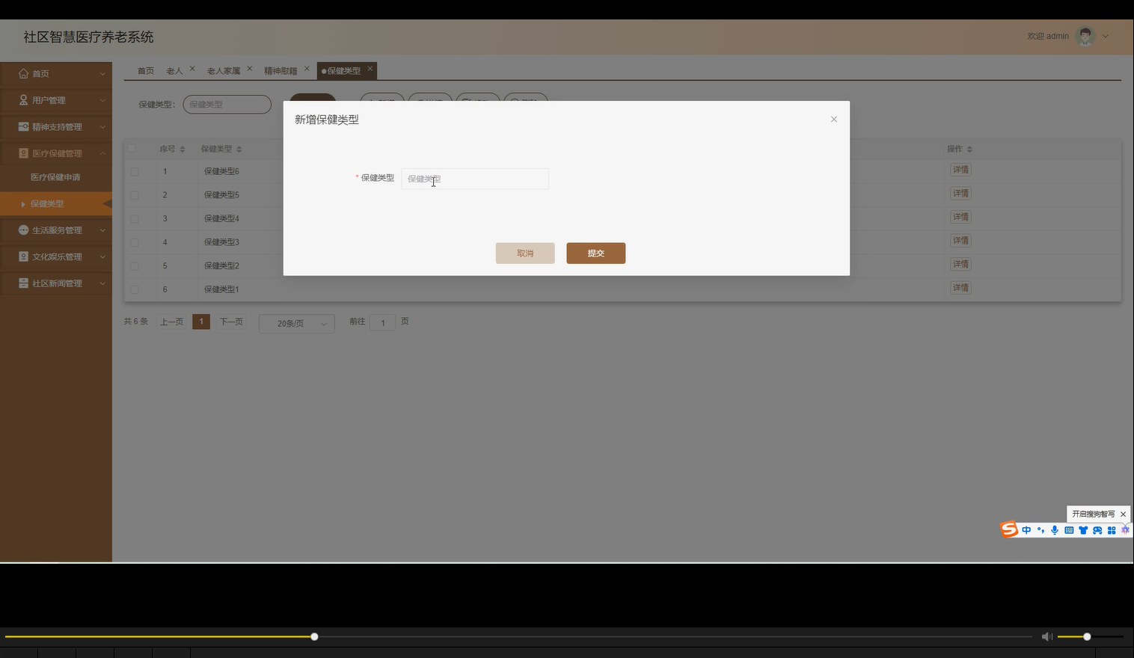Check the row for 保健类型5
Viewport: 1134px width, 658px height.
coord(135,195)
